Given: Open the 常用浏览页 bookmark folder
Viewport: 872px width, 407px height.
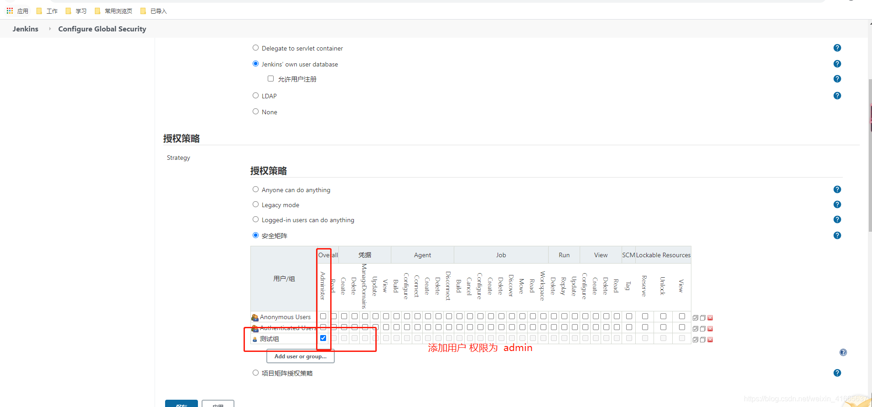Looking at the screenshot, I should tap(113, 11).
